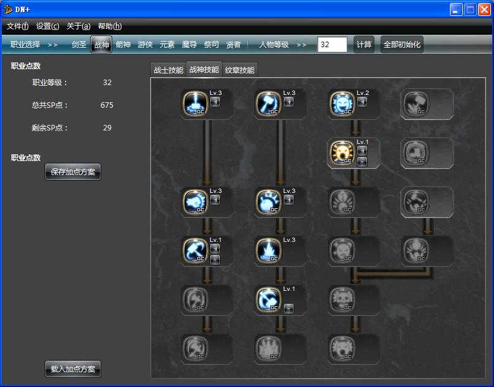Click 保存加点方案 to save the build
This screenshot has width=494, height=387.
[x=73, y=172]
